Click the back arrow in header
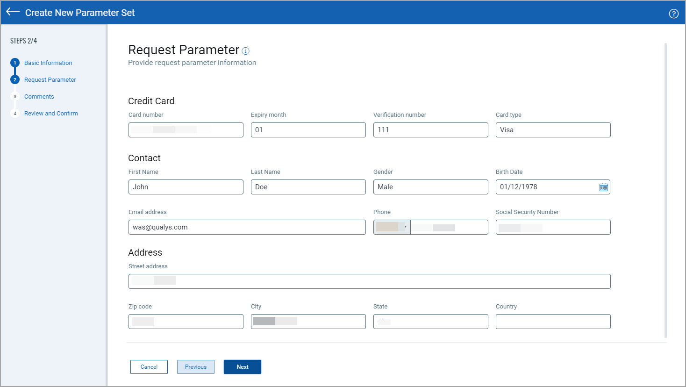Screen dimensions: 686x387 pos(13,12)
